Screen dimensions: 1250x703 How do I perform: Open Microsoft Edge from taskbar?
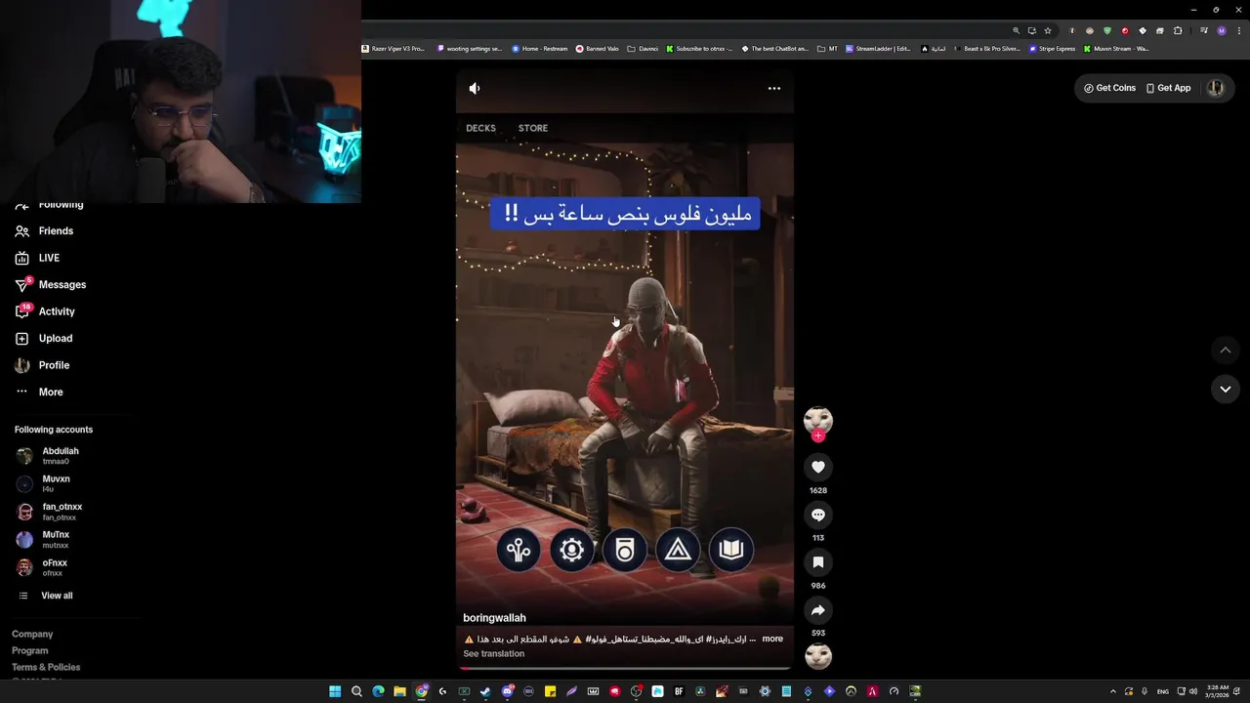378,691
